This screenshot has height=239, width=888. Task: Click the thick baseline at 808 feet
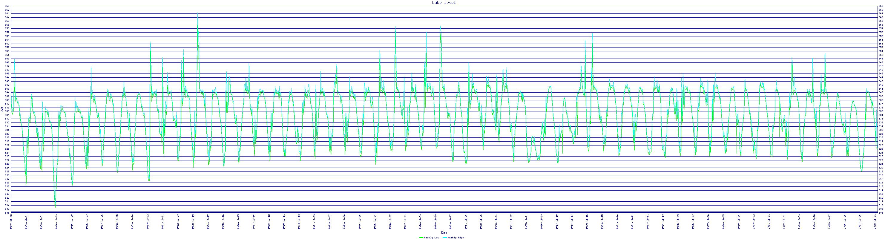[444, 212]
